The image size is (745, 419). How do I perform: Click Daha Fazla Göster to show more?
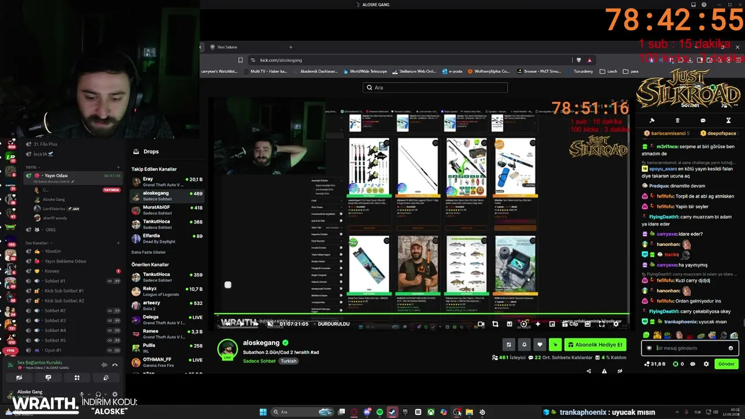click(x=148, y=252)
